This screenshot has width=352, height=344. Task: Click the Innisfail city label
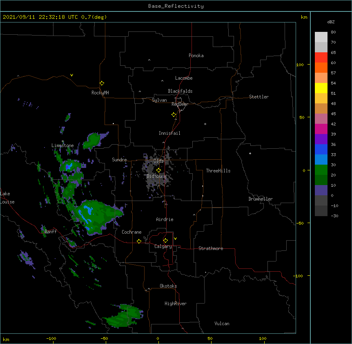pyautogui.click(x=169, y=133)
